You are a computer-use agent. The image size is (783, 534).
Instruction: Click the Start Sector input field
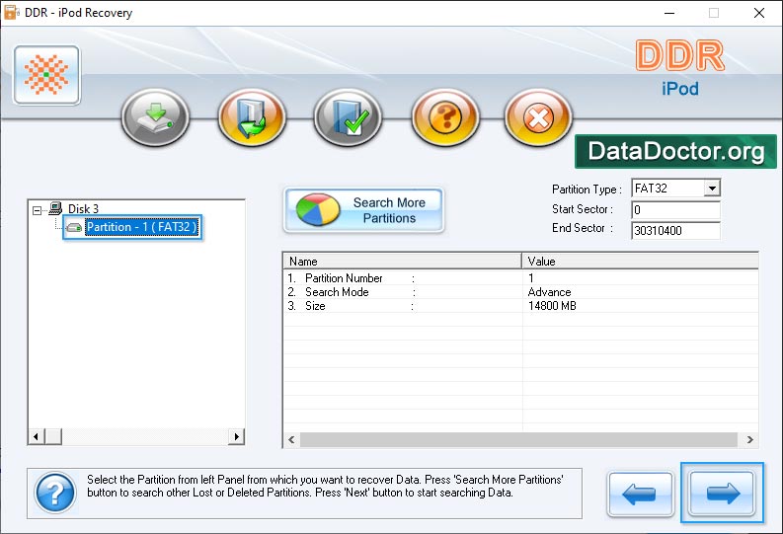coord(675,209)
